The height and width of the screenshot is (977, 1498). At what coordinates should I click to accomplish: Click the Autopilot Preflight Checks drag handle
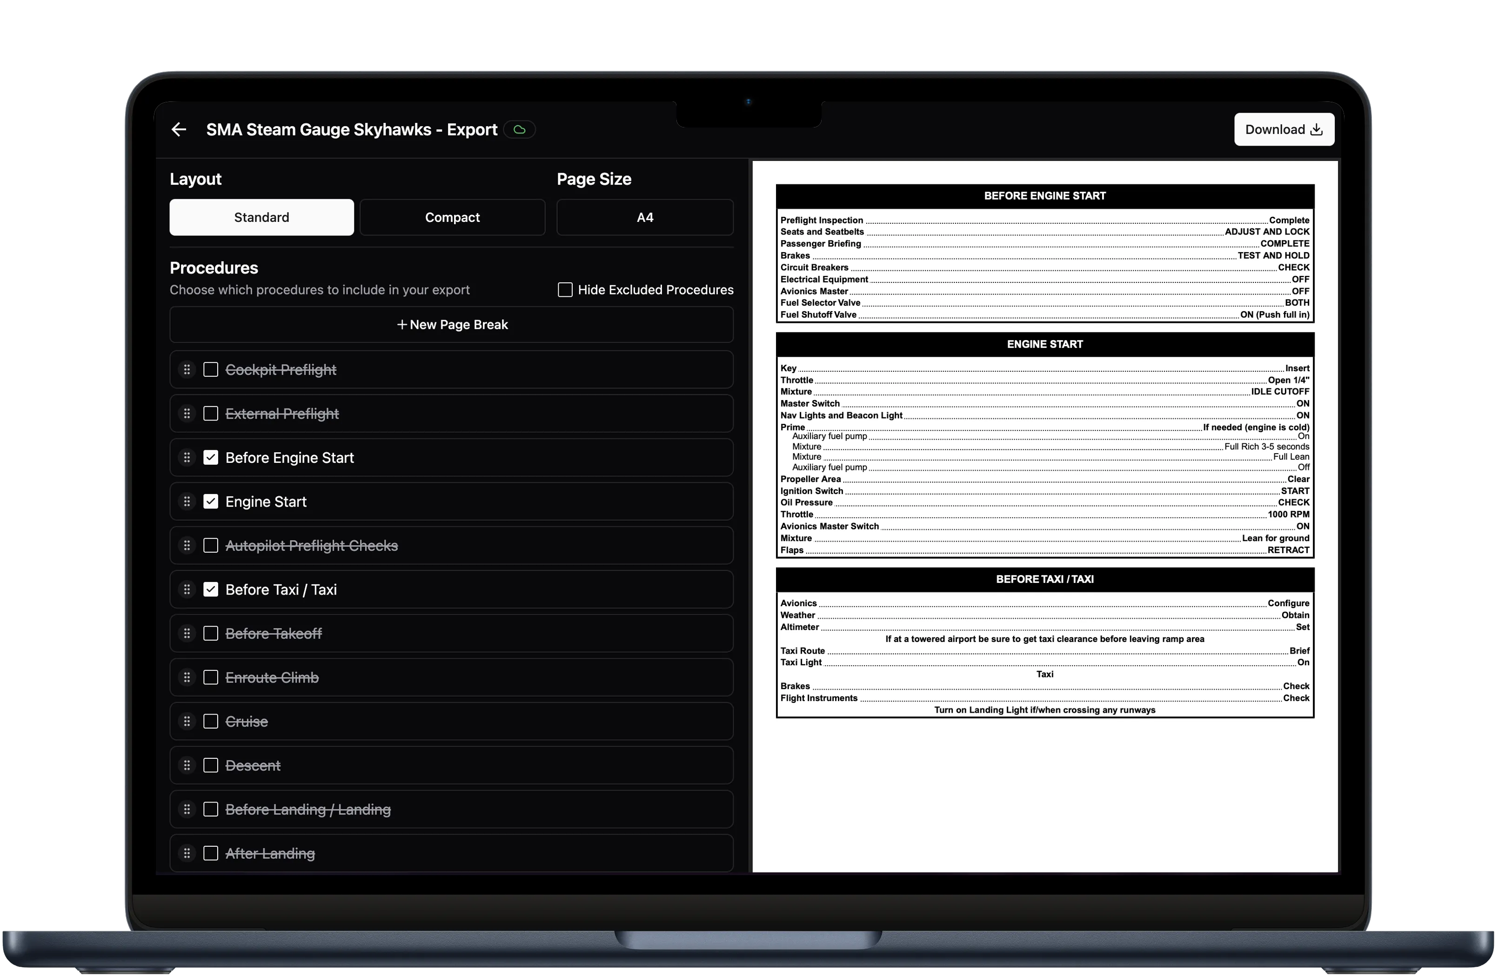click(x=187, y=546)
